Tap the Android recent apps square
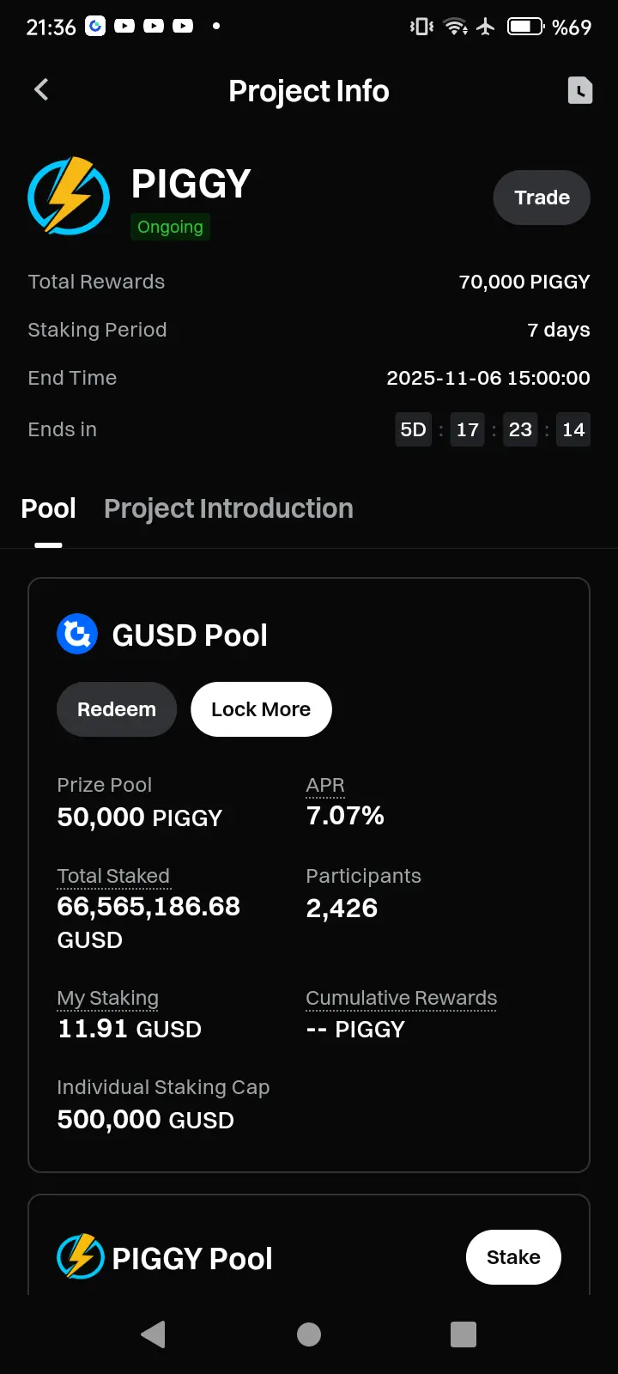This screenshot has height=1374, width=618. click(x=463, y=1334)
